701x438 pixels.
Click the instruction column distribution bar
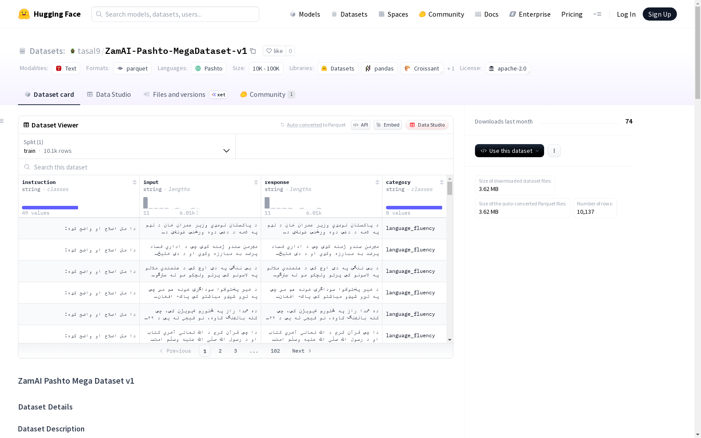(x=50, y=208)
